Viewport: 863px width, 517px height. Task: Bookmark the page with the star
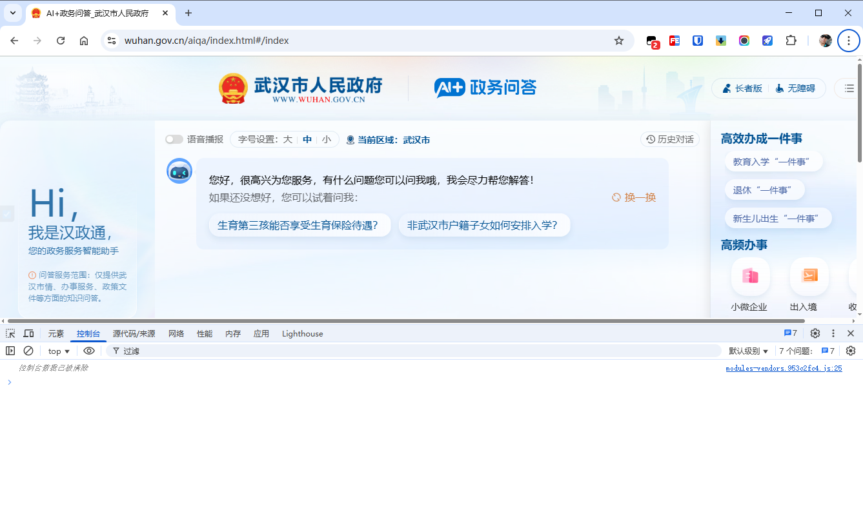coord(619,40)
